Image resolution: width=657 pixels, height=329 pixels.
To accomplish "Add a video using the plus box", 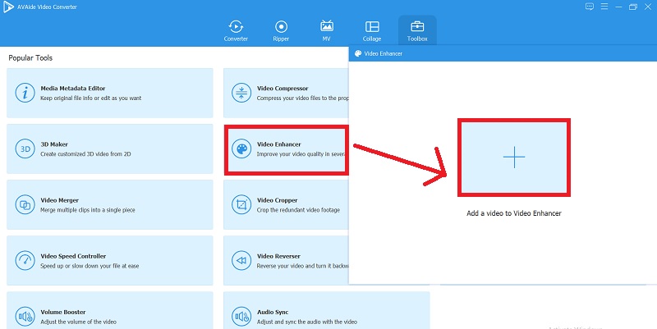I will pos(514,158).
